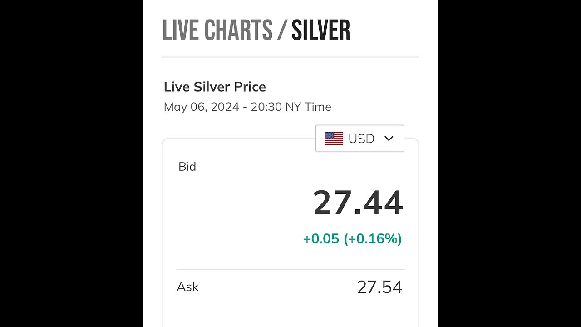Image resolution: width=581 pixels, height=327 pixels.
Task: Click the USD text in currency selector
Action: pos(361,139)
